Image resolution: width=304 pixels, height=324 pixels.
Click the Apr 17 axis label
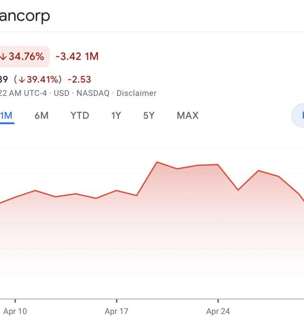[116, 311]
